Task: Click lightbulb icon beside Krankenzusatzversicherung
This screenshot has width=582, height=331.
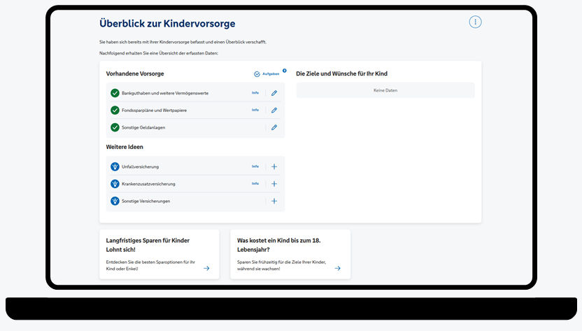Action: click(115, 184)
